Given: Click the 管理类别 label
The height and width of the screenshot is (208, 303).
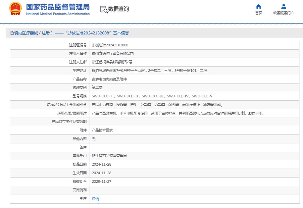Looking at the screenshot, I should (79, 87).
